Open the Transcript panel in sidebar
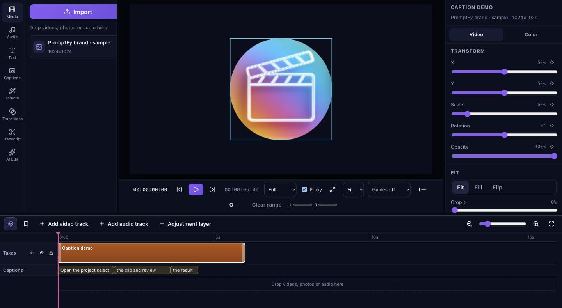562x308 pixels. (x=12, y=135)
